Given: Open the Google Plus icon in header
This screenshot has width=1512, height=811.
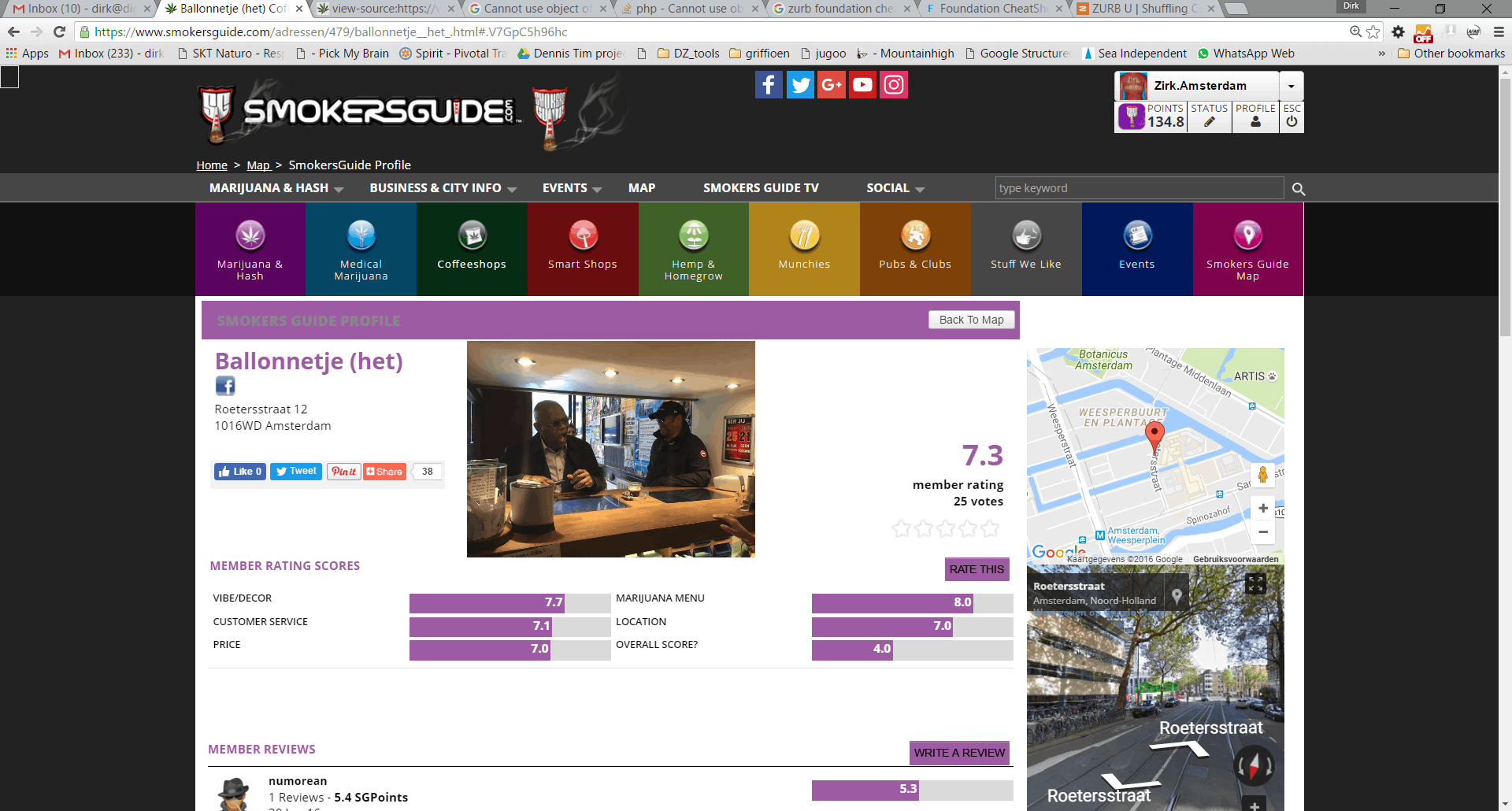Looking at the screenshot, I should [x=832, y=84].
